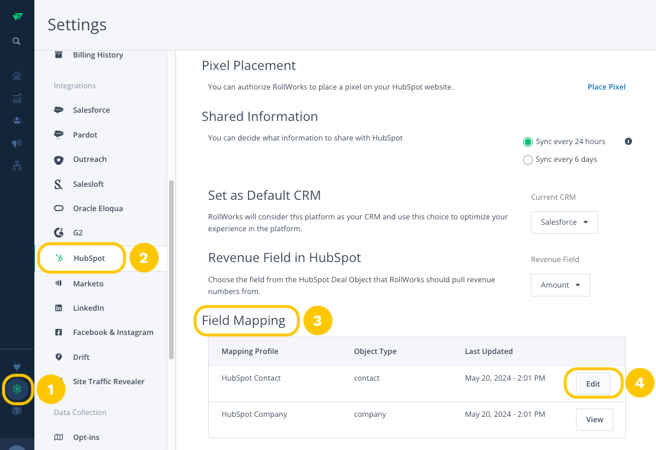
Task: Click the Oracle Eloqua oval icon
Action: [x=59, y=208]
